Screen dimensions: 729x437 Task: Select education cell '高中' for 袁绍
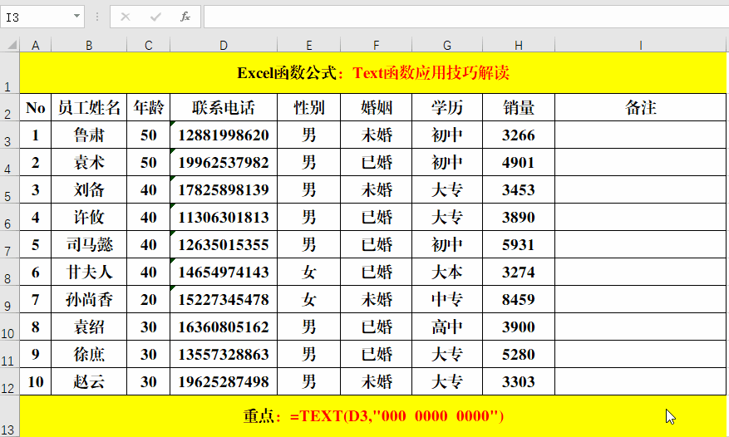[x=447, y=327]
